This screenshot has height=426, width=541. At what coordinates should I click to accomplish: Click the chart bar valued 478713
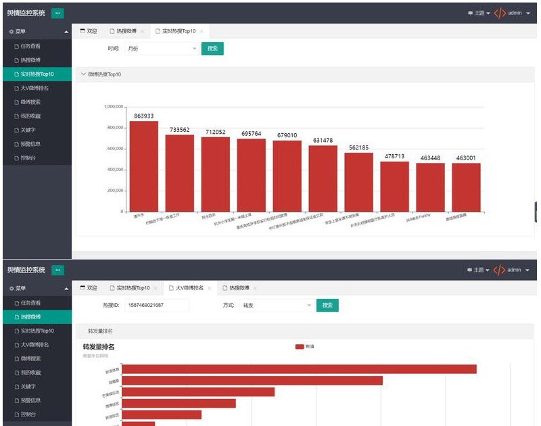(395, 187)
